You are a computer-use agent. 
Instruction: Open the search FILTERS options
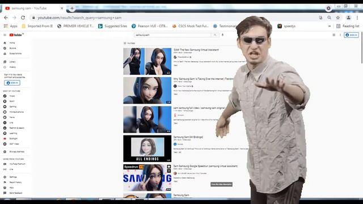[129, 43]
